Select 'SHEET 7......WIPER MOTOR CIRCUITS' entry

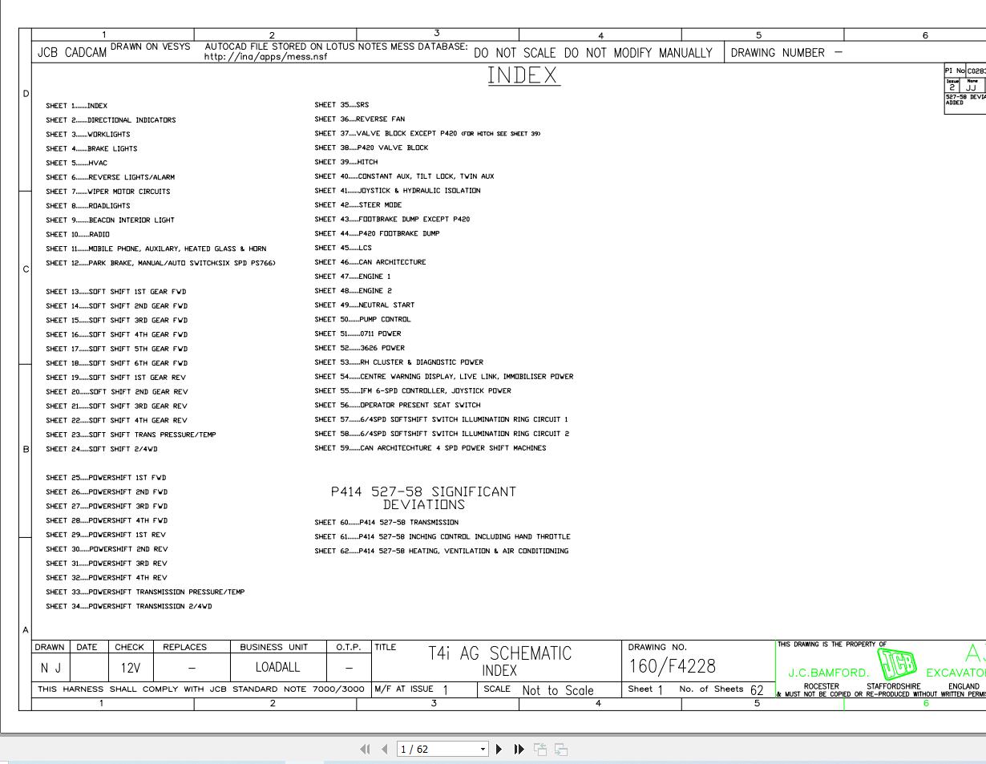108,192
